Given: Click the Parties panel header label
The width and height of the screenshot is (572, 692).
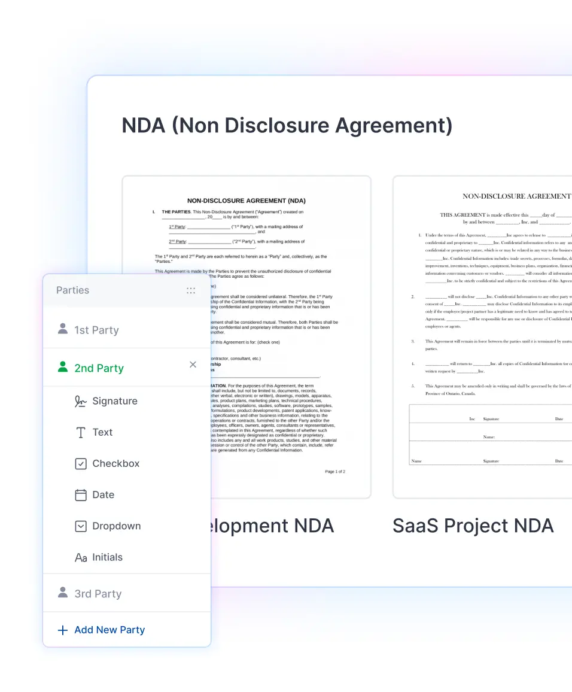Looking at the screenshot, I should (x=73, y=290).
